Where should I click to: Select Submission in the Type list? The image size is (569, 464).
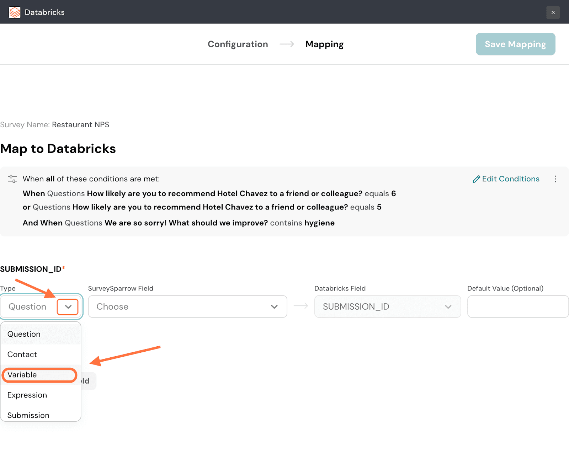(x=28, y=415)
